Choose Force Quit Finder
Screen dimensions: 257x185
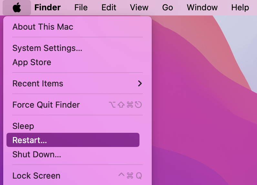[77, 105]
